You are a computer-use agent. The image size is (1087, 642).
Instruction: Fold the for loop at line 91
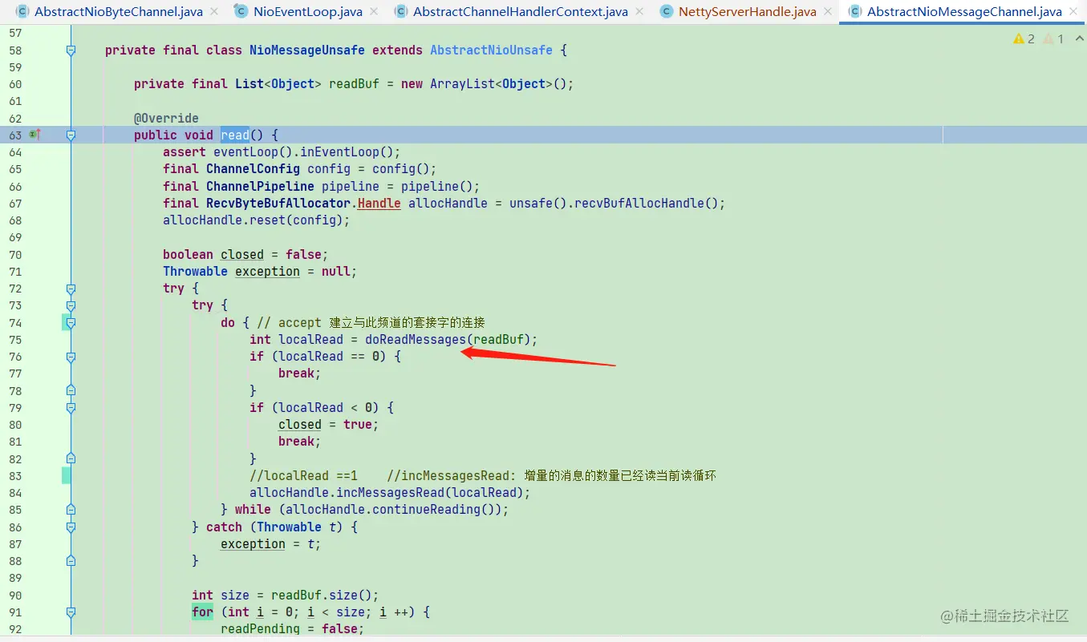click(71, 612)
